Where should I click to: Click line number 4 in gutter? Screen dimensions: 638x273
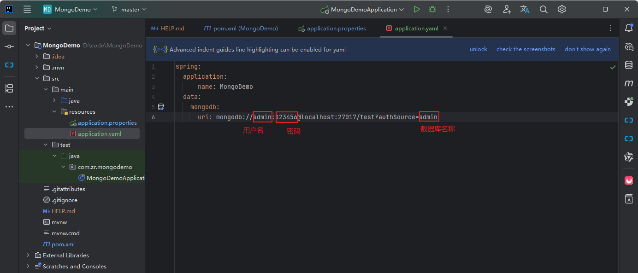[x=153, y=97]
